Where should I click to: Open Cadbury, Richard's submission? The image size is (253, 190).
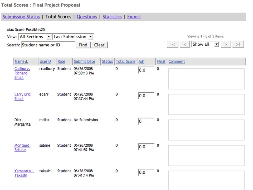[x=22, y=71]
